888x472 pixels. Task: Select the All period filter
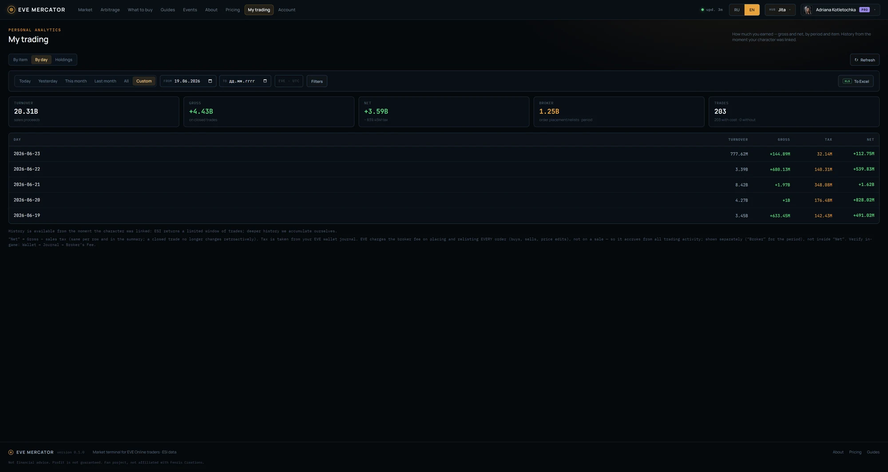click(127, 81)
